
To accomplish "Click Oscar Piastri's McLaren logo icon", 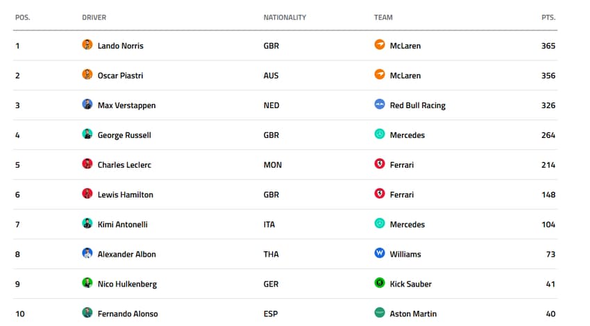I will tap(380, 75).
